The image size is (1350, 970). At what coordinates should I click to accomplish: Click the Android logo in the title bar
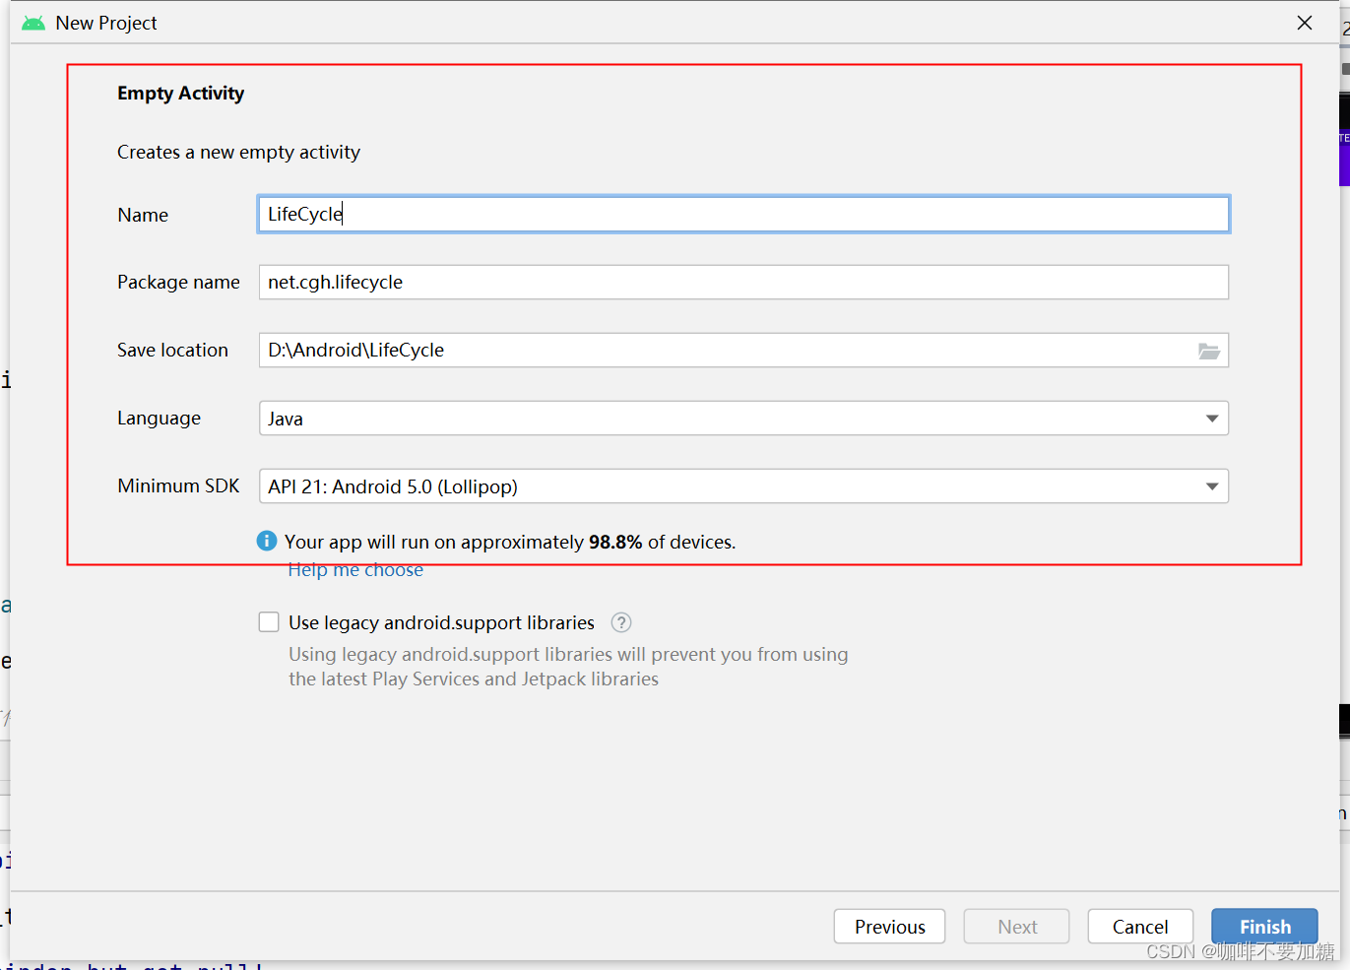(x=33, y=23)
